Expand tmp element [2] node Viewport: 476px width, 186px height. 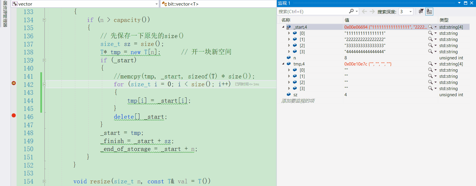click(289, 82)
